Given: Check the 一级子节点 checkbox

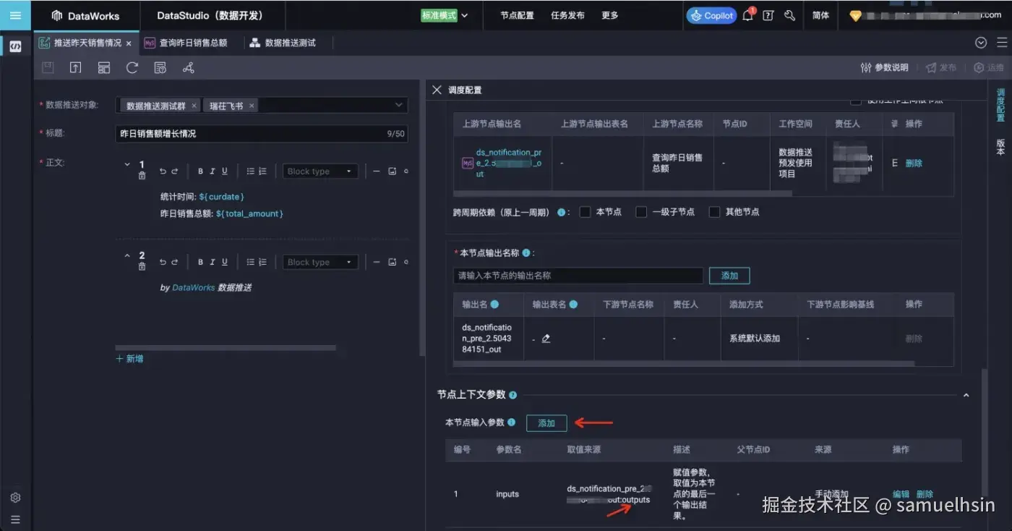Looking at the screenshot, I should (641, 212).
